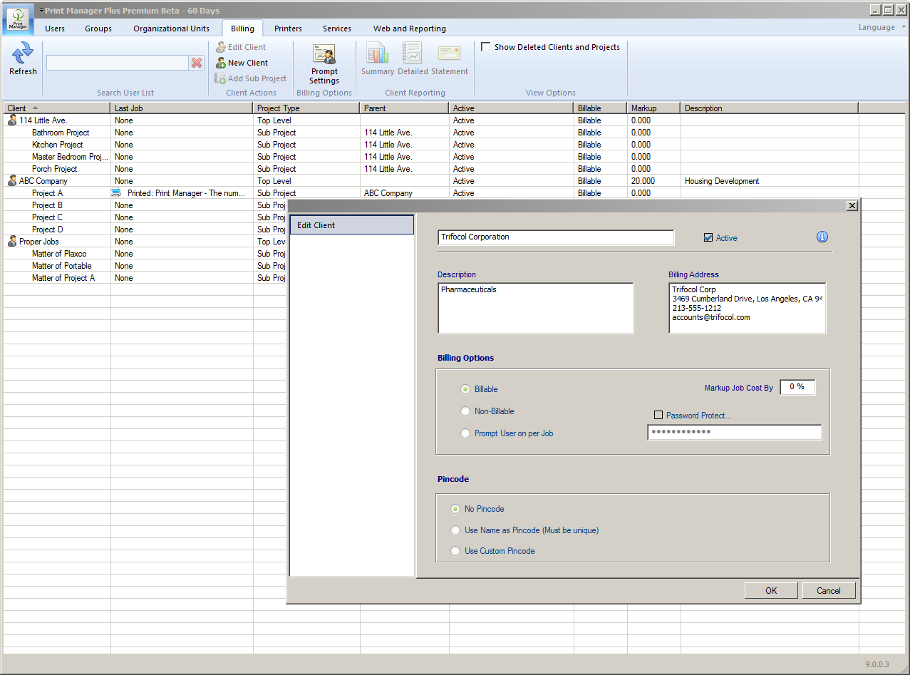Viewport: 910px width, 675px height.
Task: Clear the search box with red X
Action: coord(197,63)
